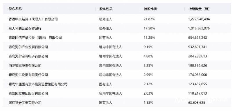232x111 pixels.
Task: Click the 9.15% holding ratio cell
Action: click(148, 47)
